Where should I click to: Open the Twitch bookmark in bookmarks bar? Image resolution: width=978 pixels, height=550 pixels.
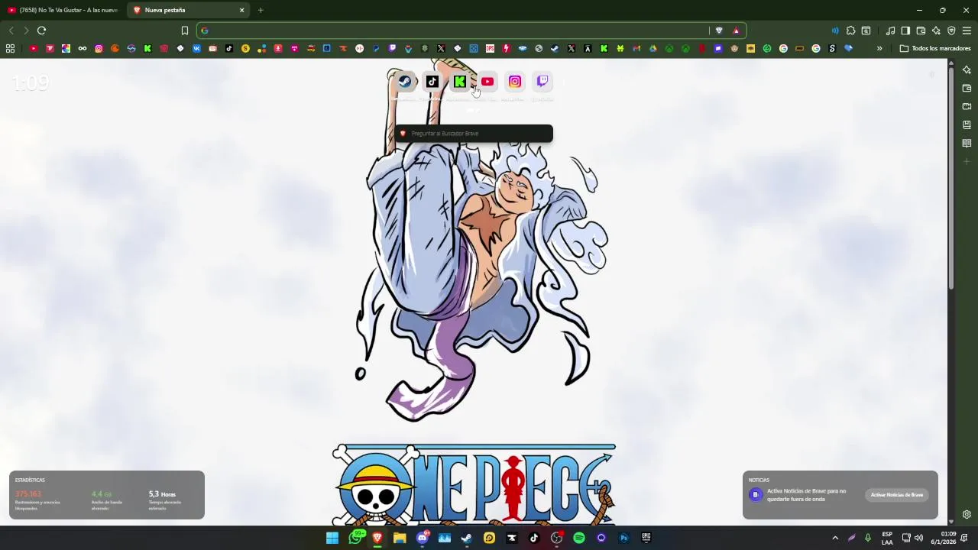click(392, 48)
